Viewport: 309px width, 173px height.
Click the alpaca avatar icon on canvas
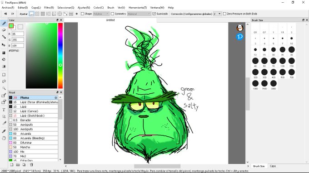(x=240, y=28)
